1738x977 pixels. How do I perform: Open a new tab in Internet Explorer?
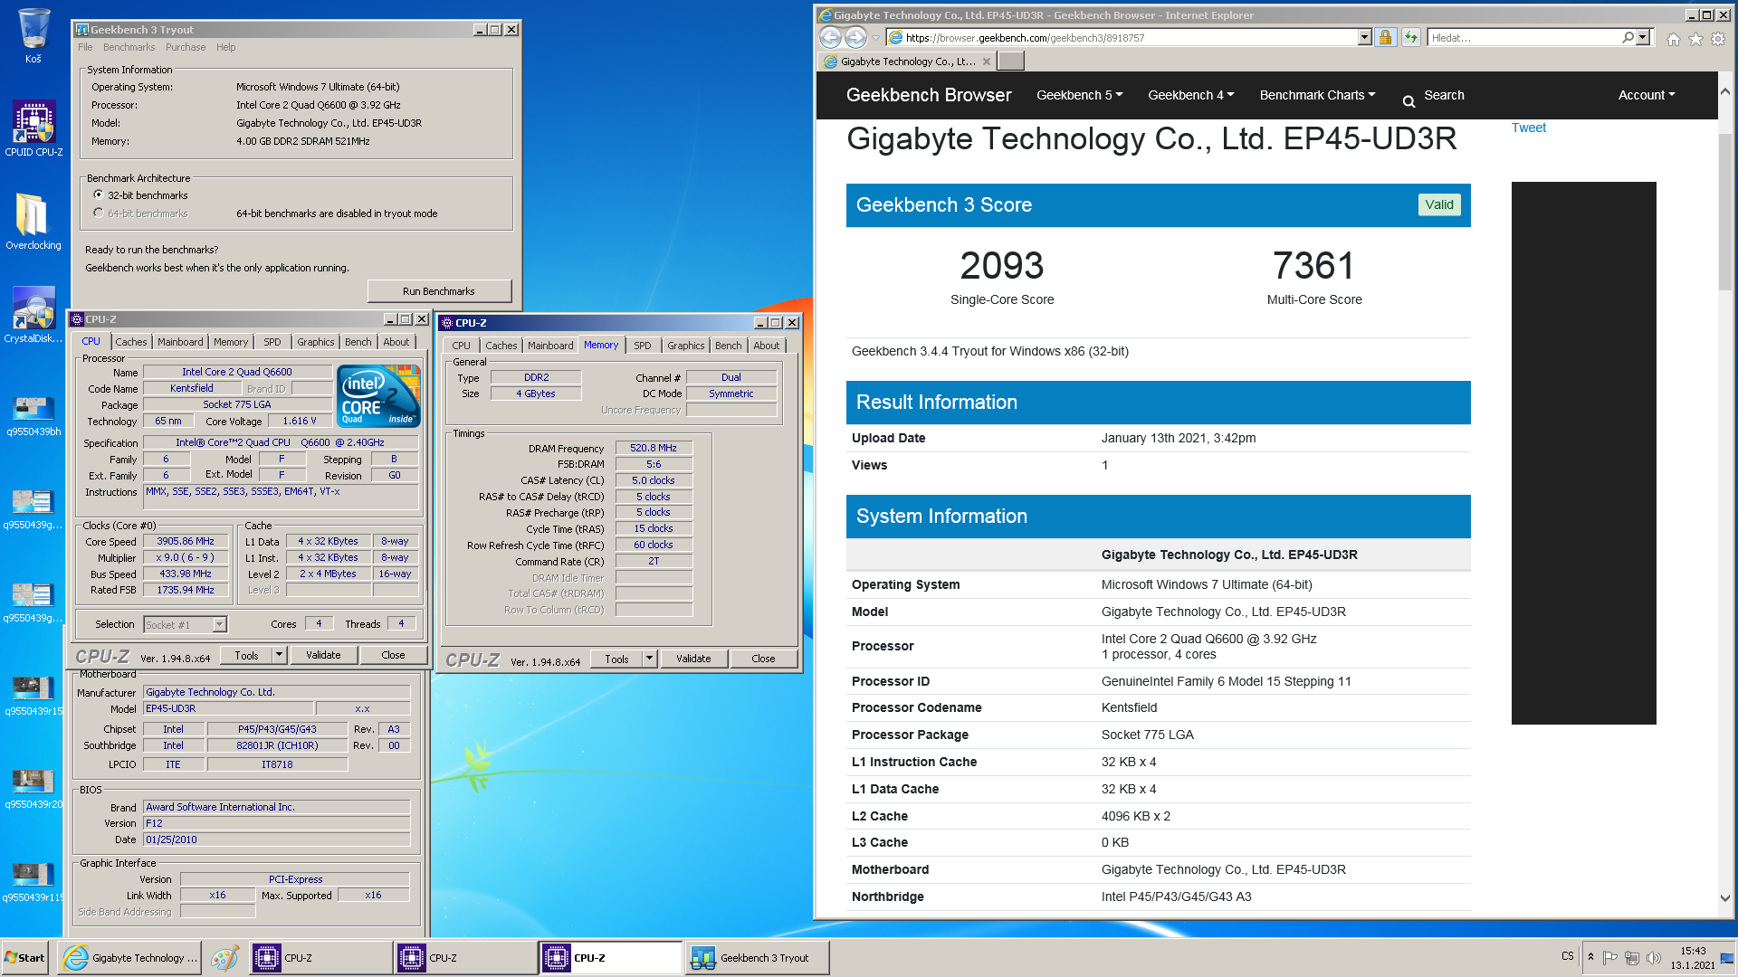(x=1010, y=61)
